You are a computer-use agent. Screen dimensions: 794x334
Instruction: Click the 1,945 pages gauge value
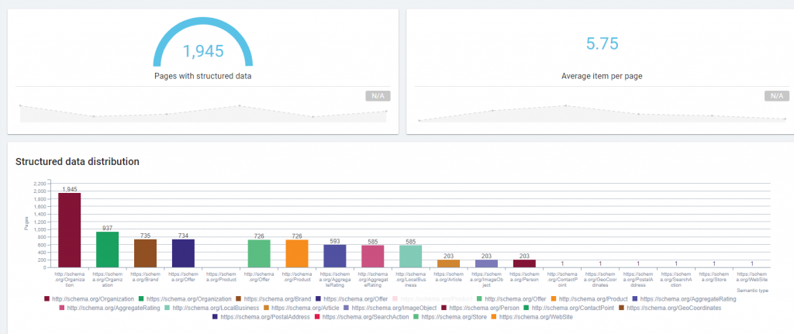coord(203,50)
